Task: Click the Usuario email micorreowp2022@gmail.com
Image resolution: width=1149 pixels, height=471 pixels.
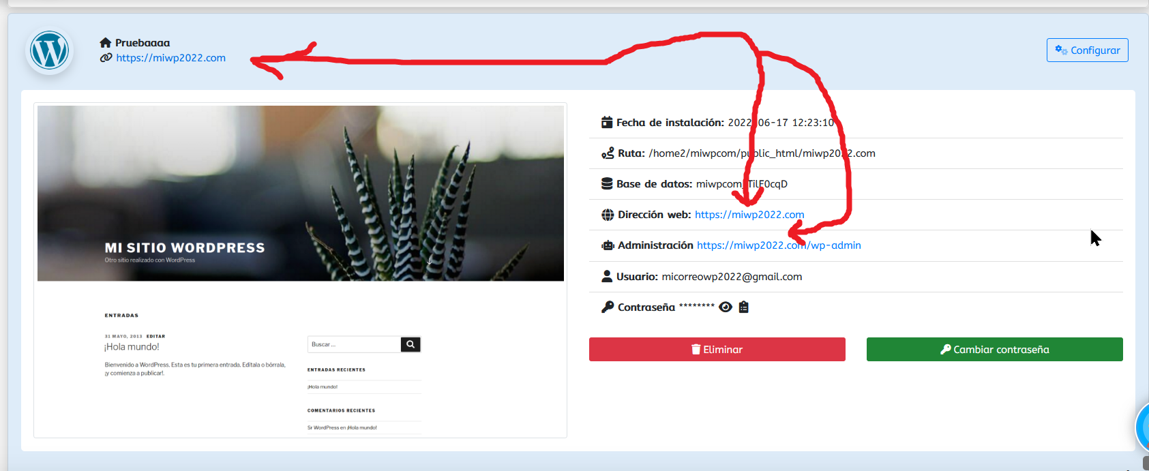Action: coord(732,277)
